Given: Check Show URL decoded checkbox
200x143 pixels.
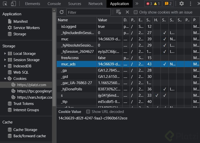Looking at the screenshot, I should (x=88, y=112).
